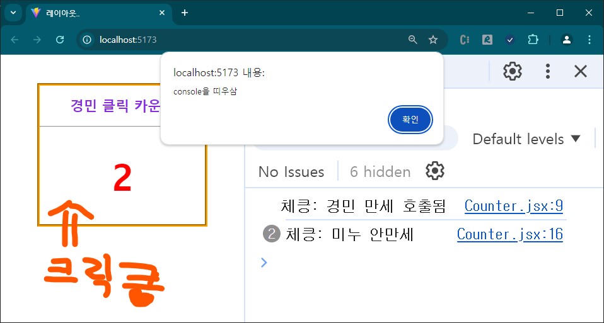Bookmark this page with star icon

(x=433, y=40)
